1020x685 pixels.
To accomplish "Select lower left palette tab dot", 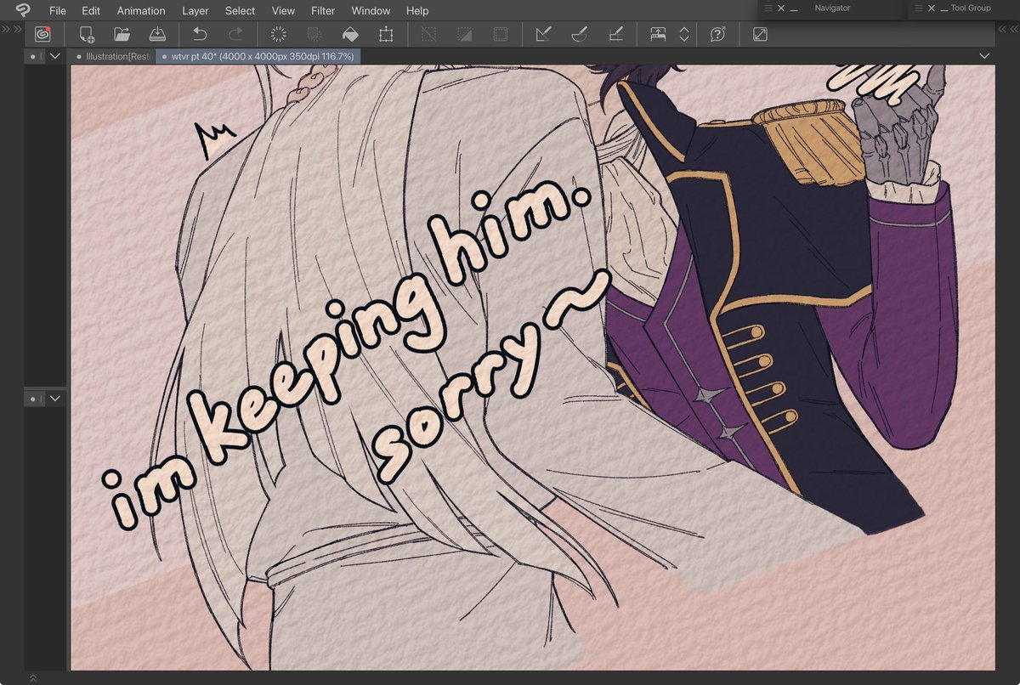I will (34, 398).
